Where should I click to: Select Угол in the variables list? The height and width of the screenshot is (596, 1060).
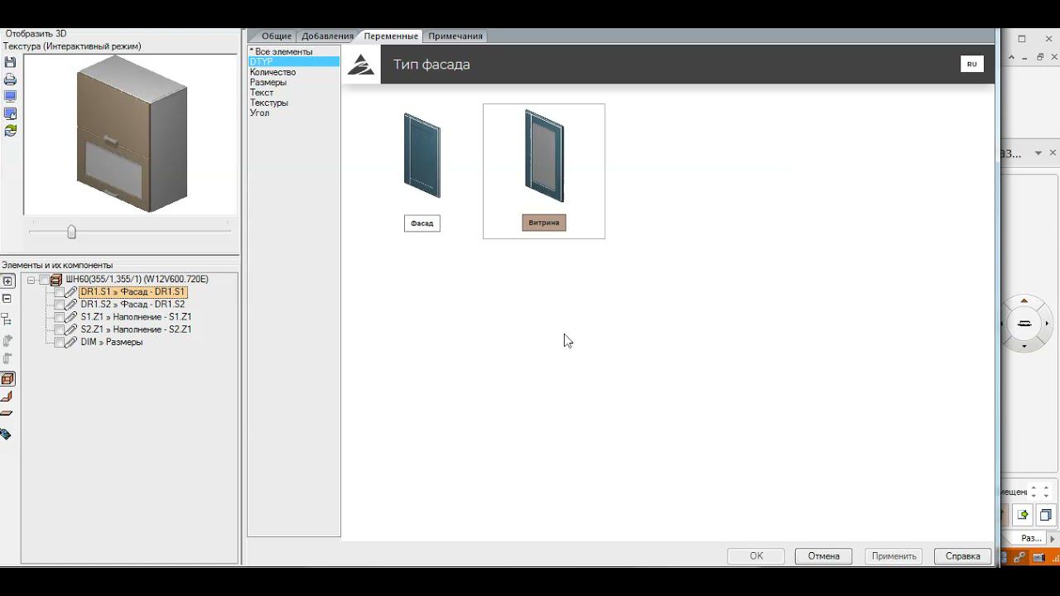click(x=294, y=113)
